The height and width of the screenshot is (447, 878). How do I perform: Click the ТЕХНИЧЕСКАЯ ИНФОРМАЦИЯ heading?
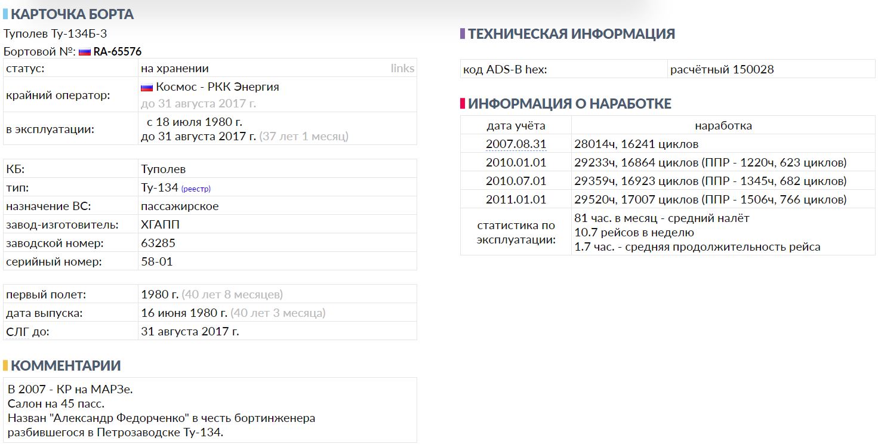(571, 34)
